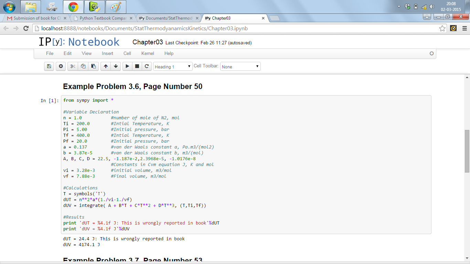
Task: Interrupt the kernel with stop icon
Action: pyautogui.click(x=137, y=66)
